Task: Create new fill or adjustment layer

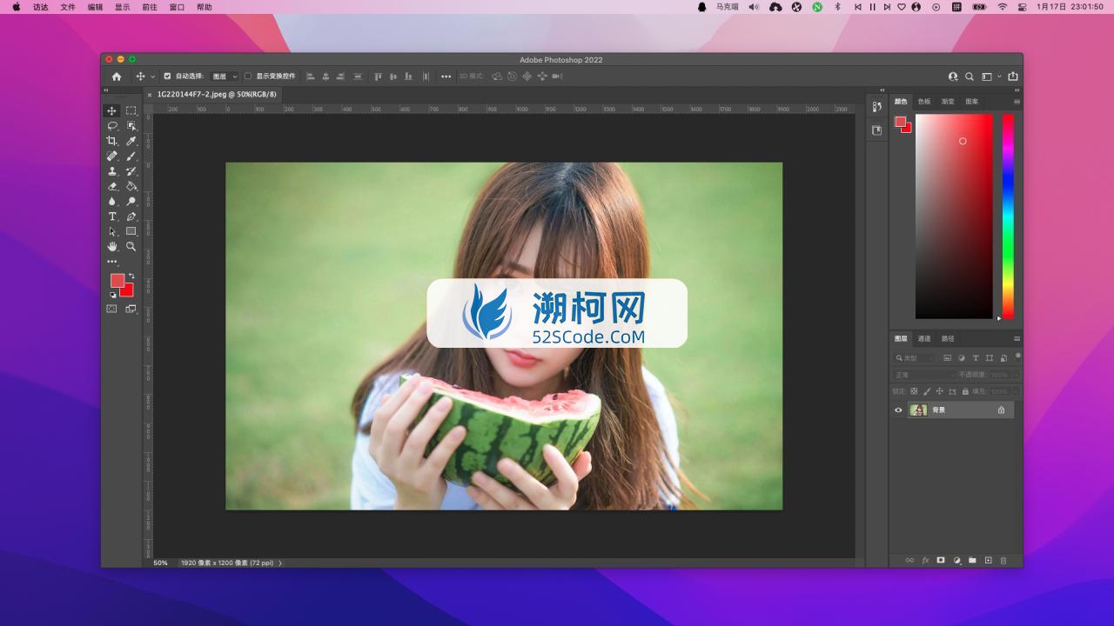Action: click(x=956, y=561)
